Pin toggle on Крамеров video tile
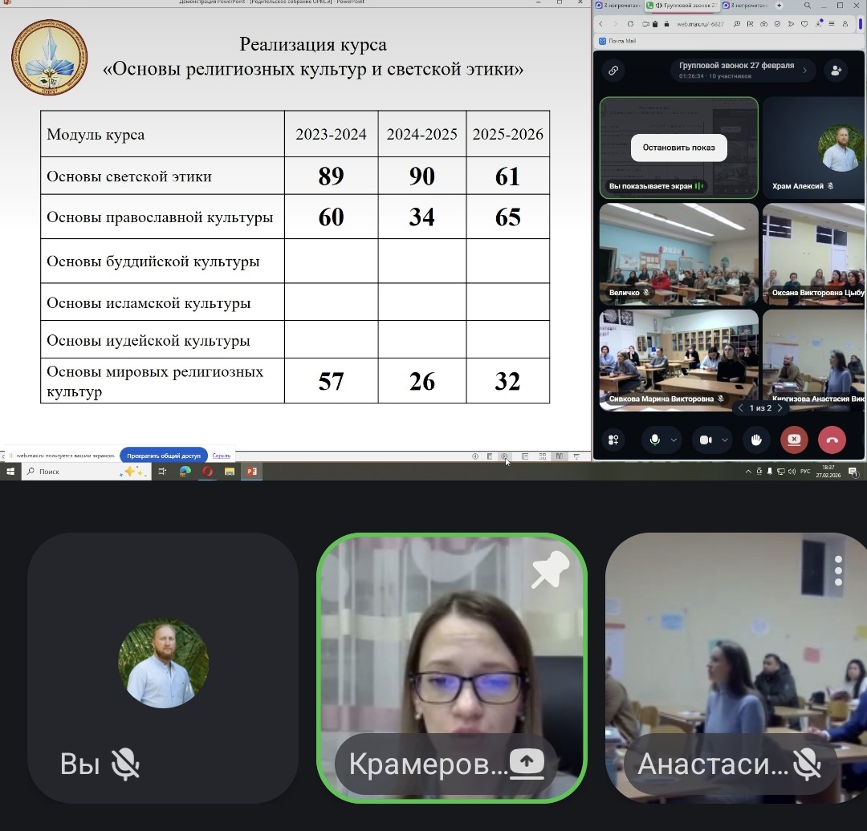Screen dimensions: 867x831 550,570
